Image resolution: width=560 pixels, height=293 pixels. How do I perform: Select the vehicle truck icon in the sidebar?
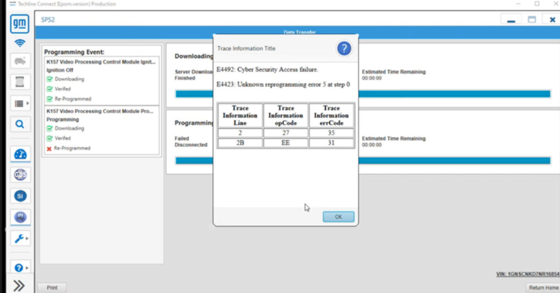click(x=20, y=61)
